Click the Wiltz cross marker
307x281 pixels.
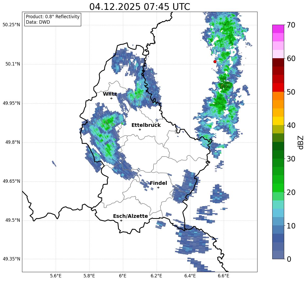[x=111, y=98]
